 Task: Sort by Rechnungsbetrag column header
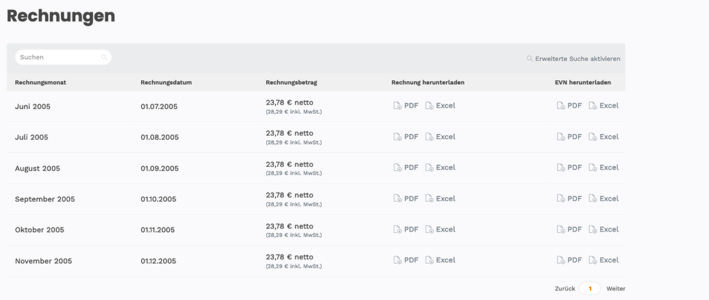click(x=291, y=83)
